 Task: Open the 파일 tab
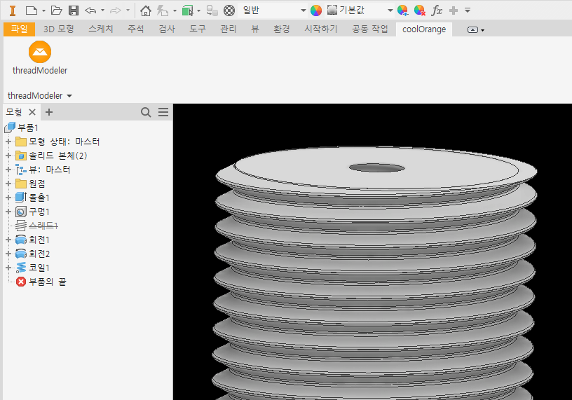click(20, 29)
